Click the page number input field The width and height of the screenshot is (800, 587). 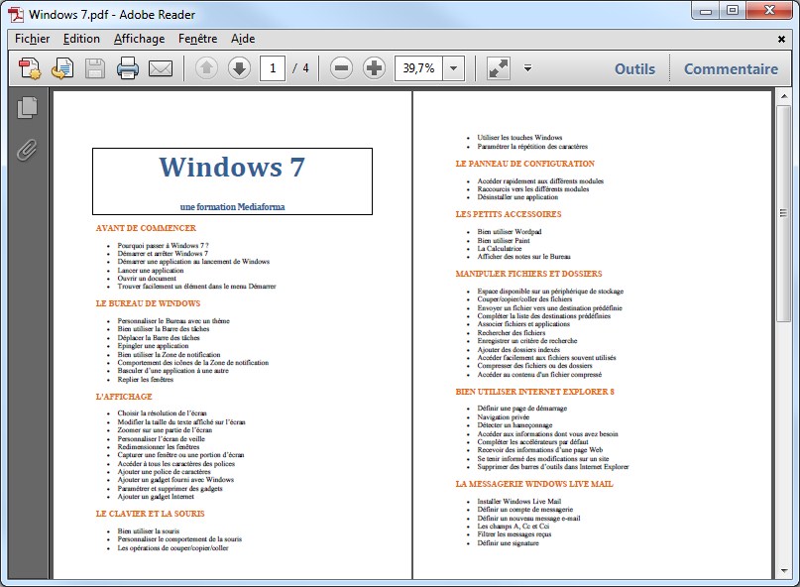273,68
